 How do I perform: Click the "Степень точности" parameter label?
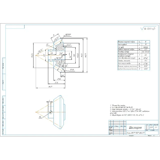124,61
